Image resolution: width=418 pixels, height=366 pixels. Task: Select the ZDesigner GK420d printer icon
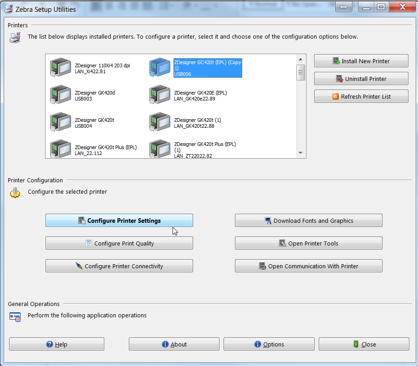click(61, 95)
